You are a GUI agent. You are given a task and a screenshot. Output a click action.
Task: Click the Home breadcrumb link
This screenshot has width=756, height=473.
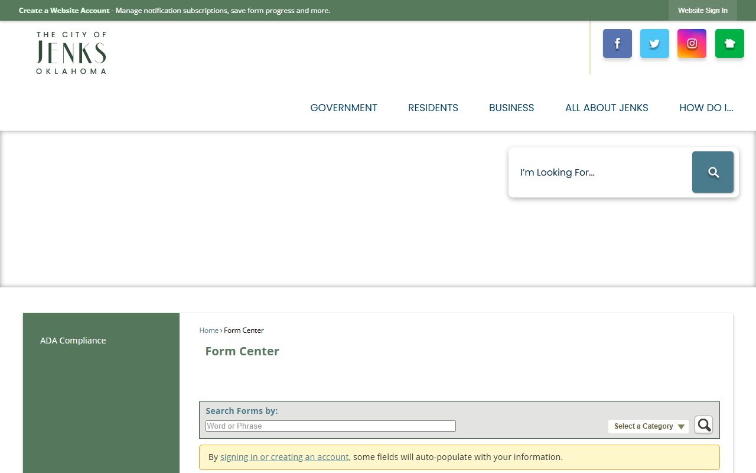[x=208, y=331]
